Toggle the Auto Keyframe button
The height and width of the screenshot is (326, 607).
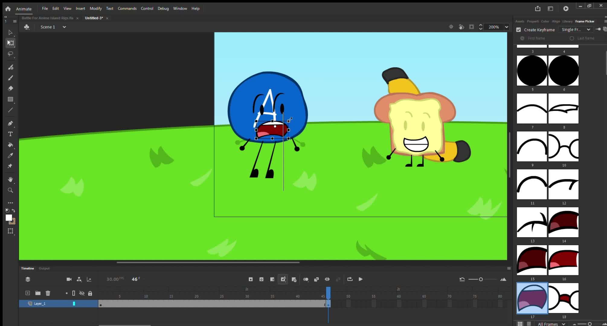click(x=283, y=279)
